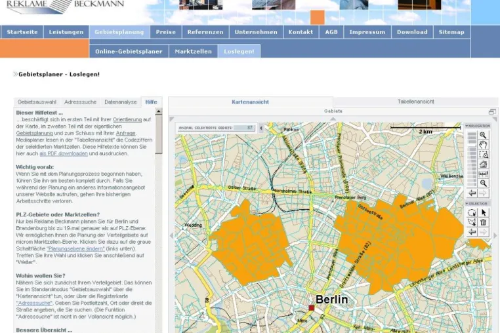Delete selection with the trash icon
Viewport: 500px width, 333px height.
pyautogui.click(x=484, y=222)
